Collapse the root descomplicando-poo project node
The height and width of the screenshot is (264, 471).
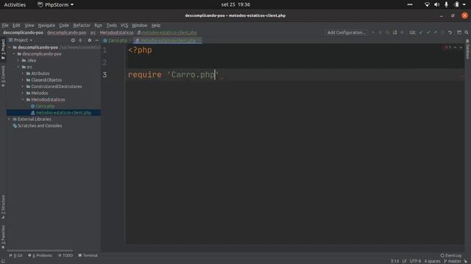coord(10,47)
